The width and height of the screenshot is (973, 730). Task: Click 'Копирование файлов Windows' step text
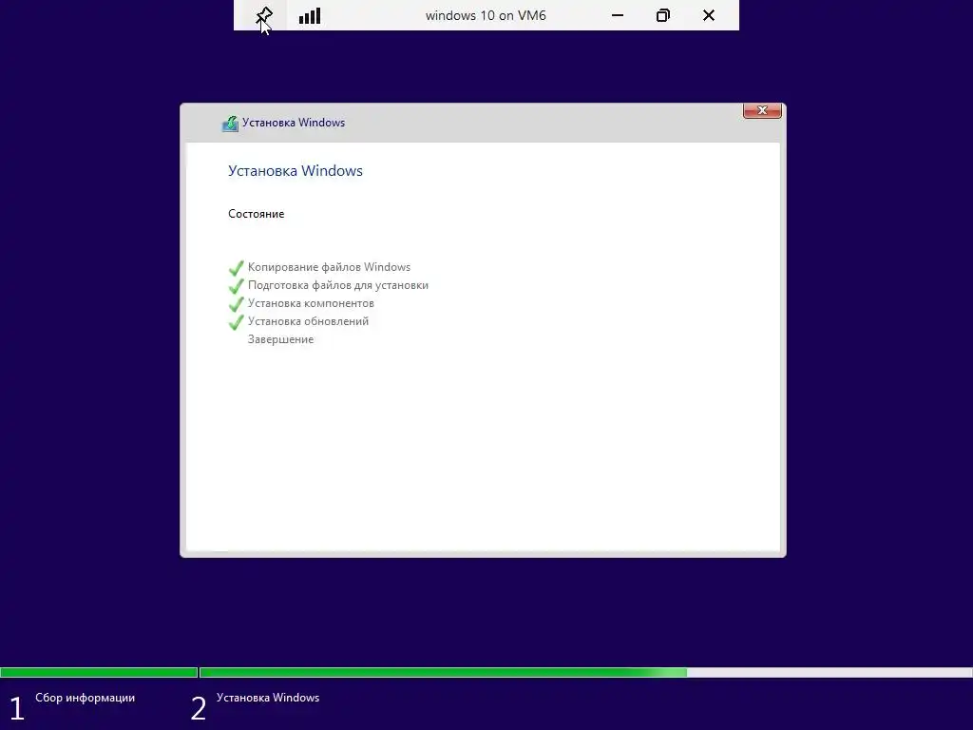click(x=329, y=267)
